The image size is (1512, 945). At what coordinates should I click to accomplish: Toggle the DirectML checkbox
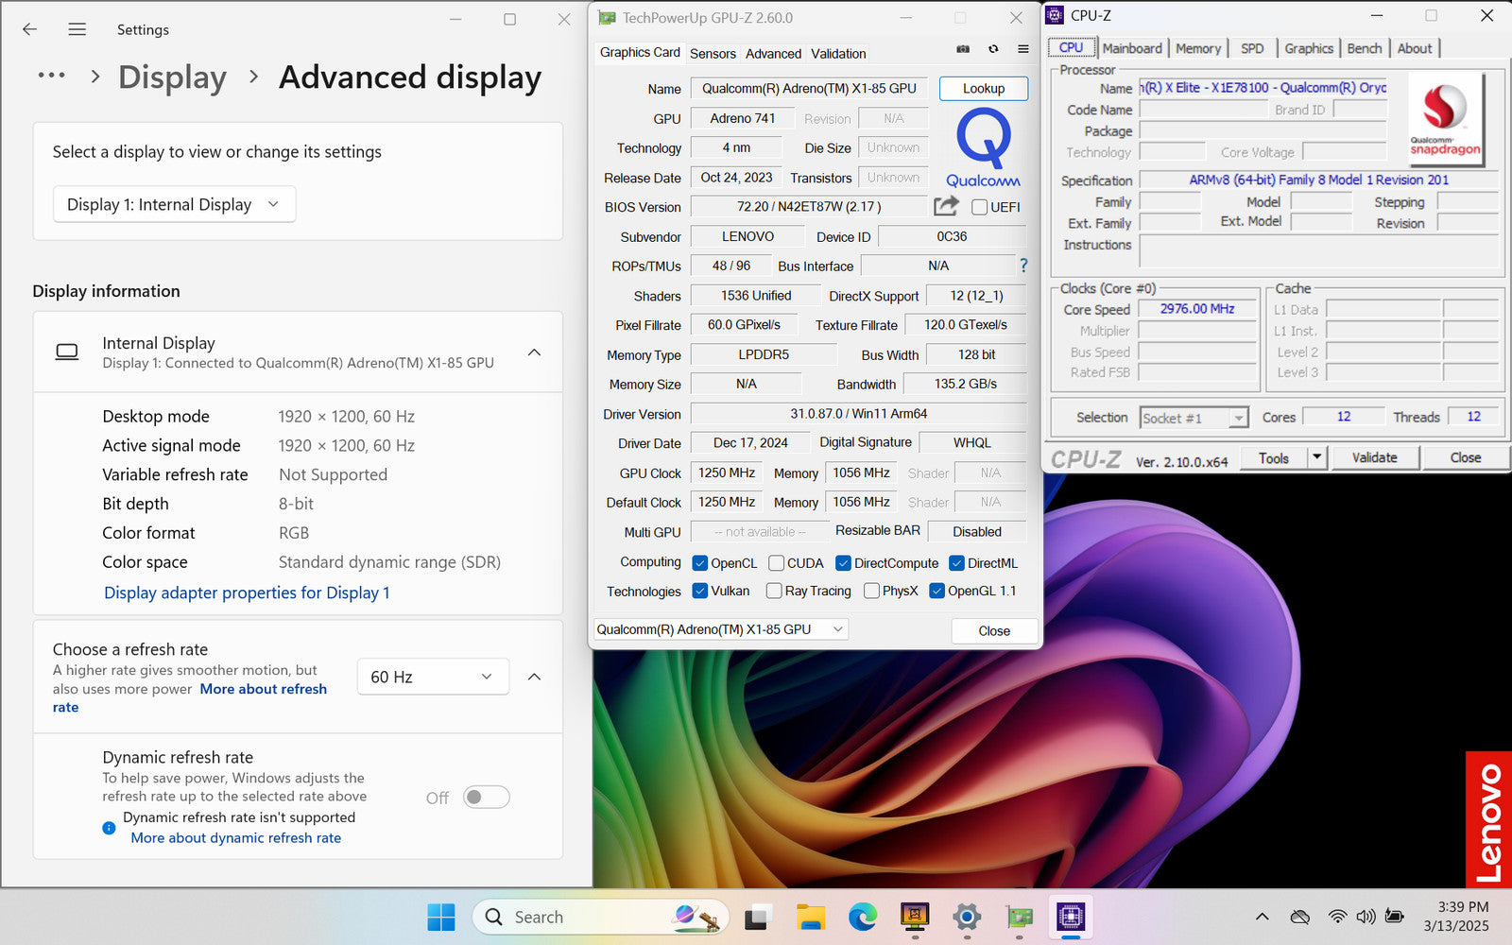click(956, 563)
